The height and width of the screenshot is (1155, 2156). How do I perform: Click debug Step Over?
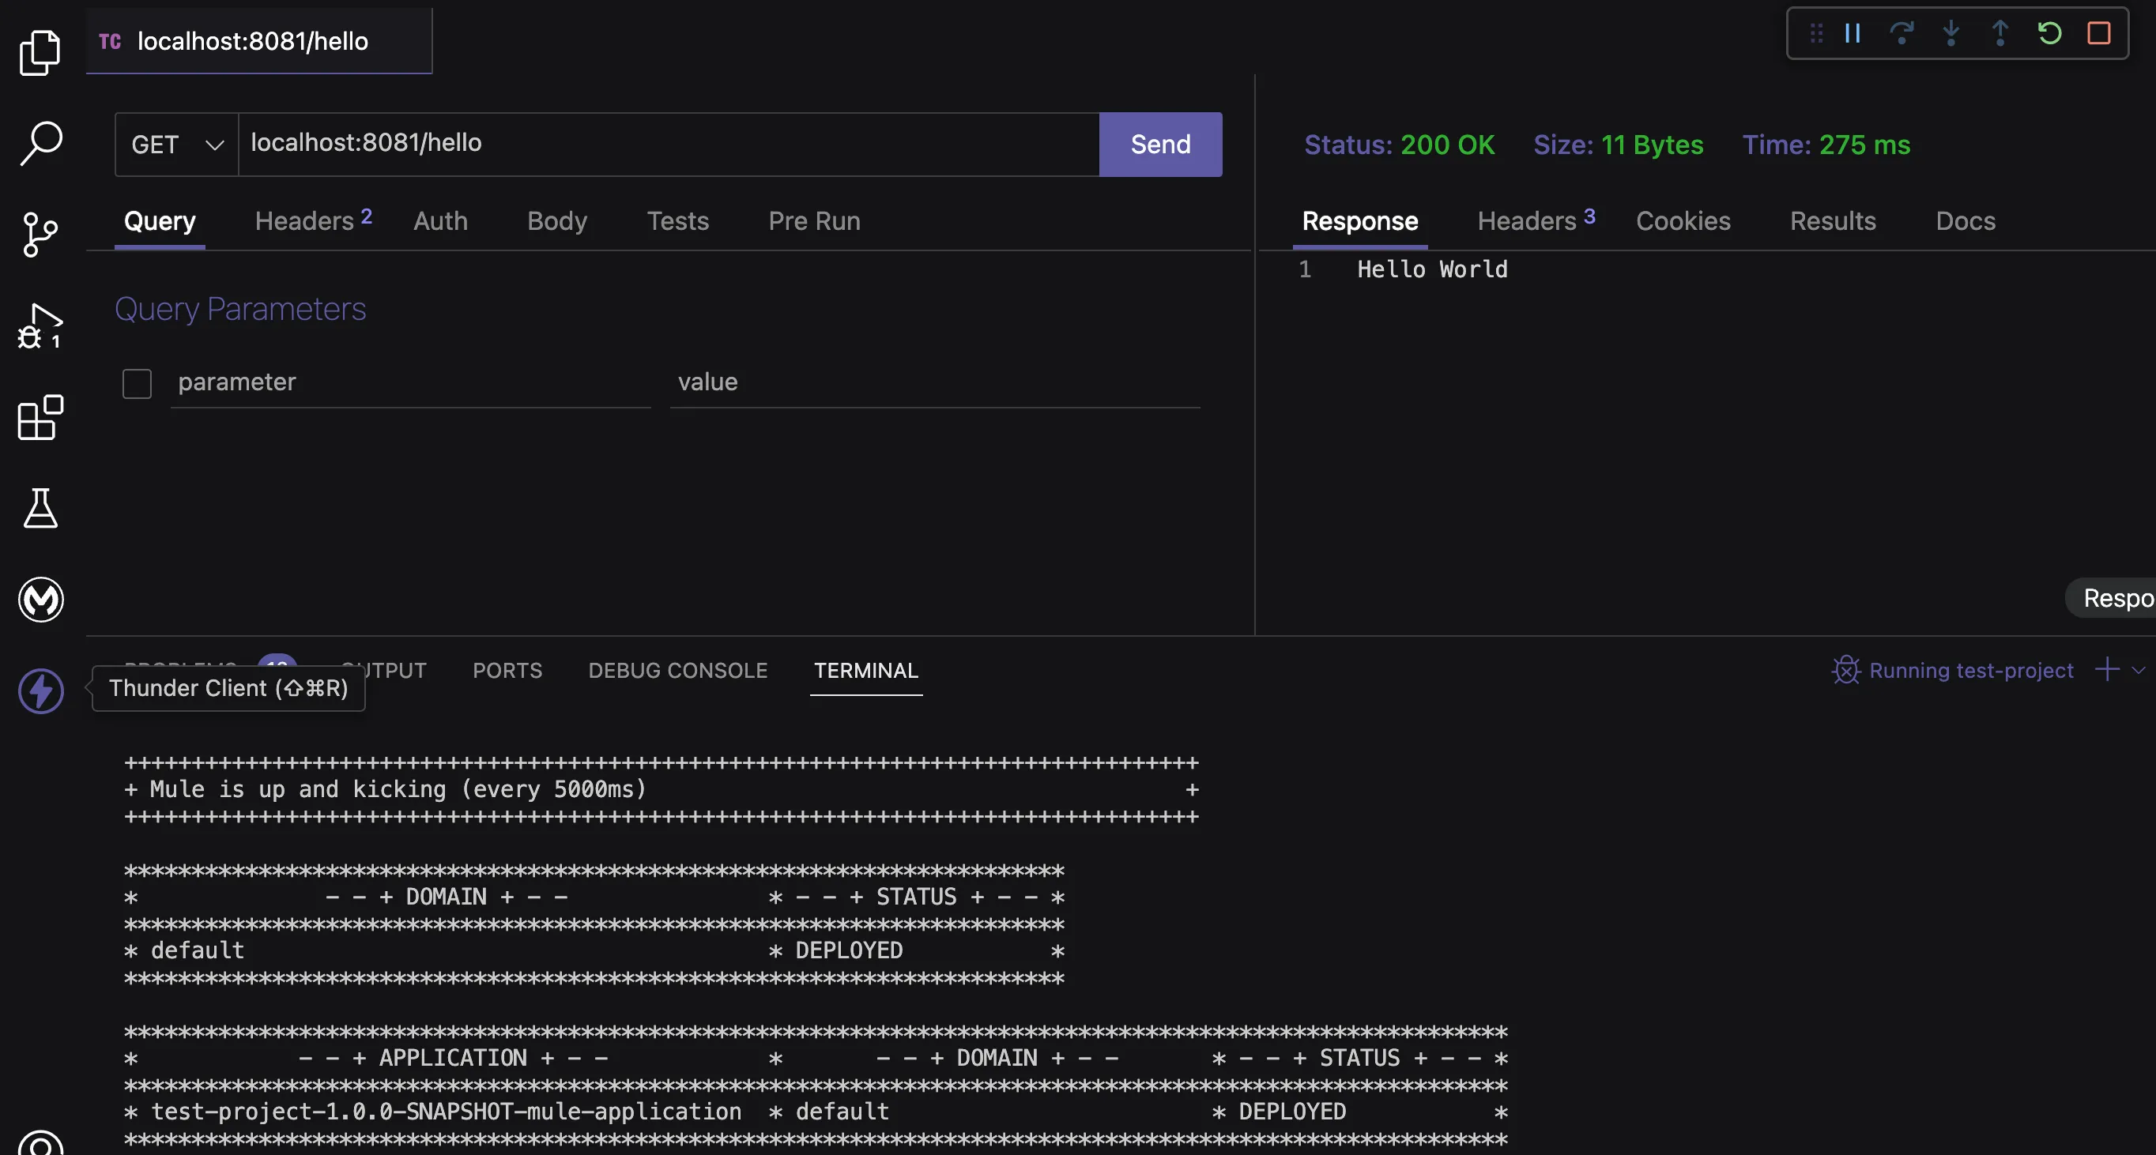coord(1902,33)
